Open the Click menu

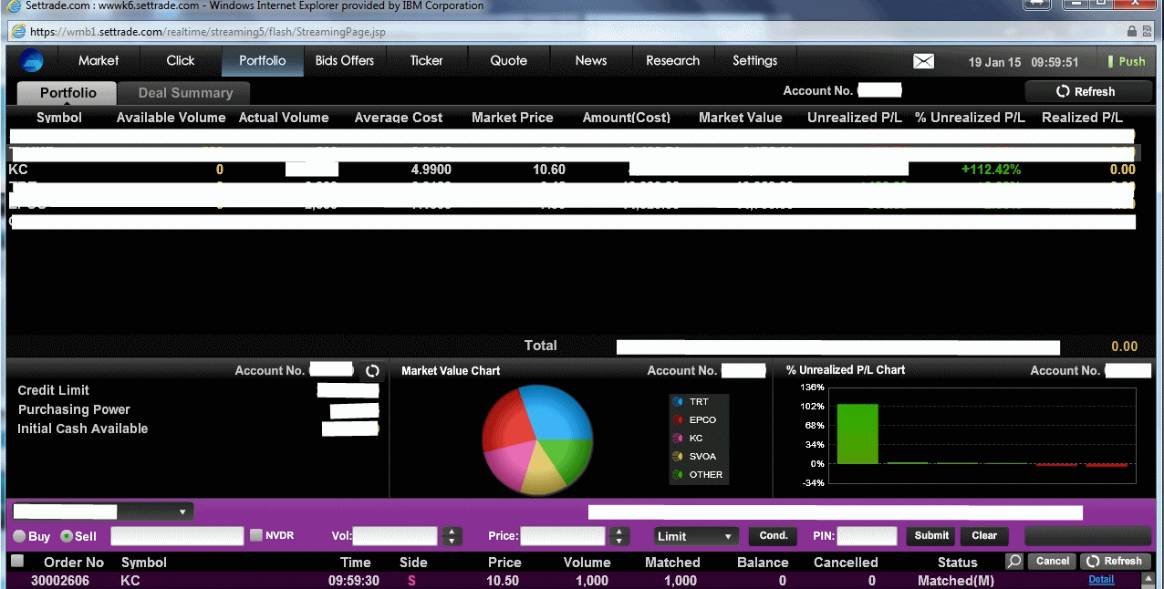click(181, 61)
